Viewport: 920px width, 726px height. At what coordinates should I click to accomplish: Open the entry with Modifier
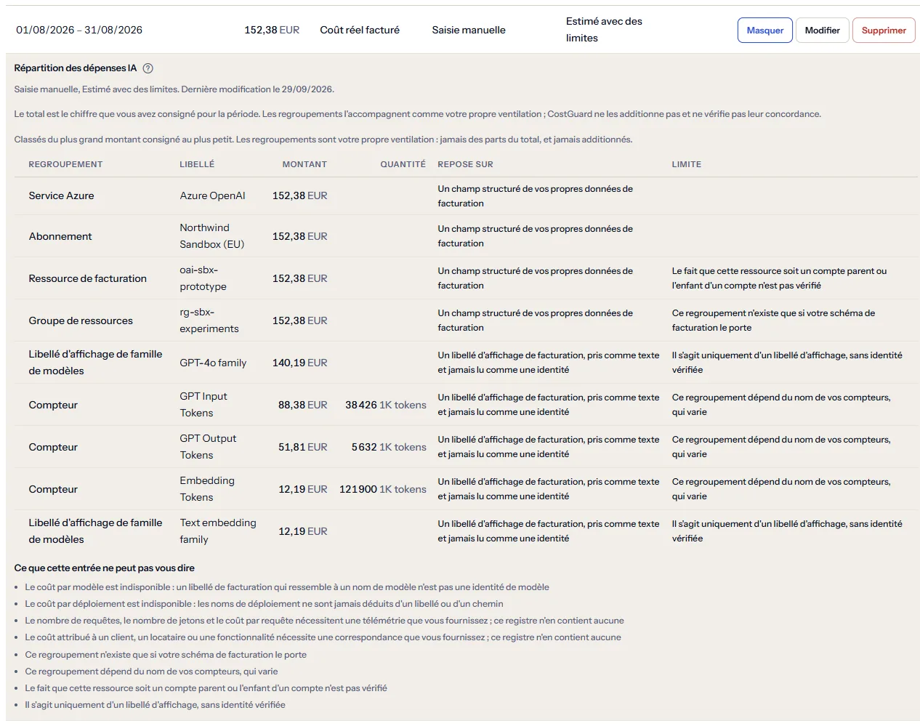tap(822, 31)
